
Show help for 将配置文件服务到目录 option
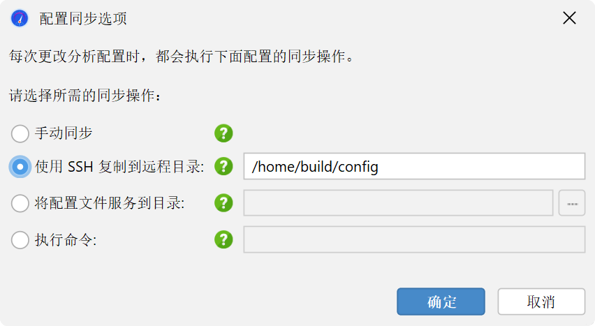click(x=223, y=203)
